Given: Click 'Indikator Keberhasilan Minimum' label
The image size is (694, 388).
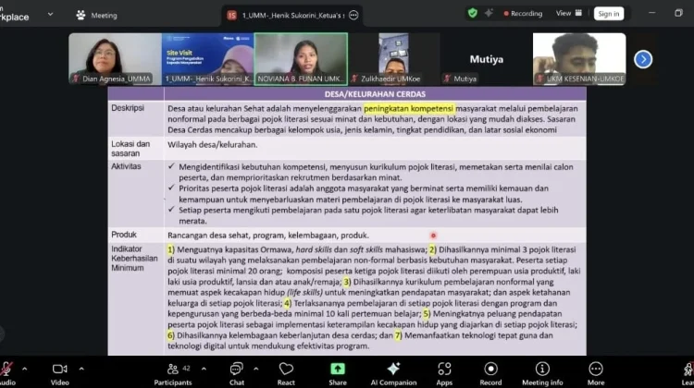Looking at the screenshot, I should pyautogui.click(x=134, y=258).
